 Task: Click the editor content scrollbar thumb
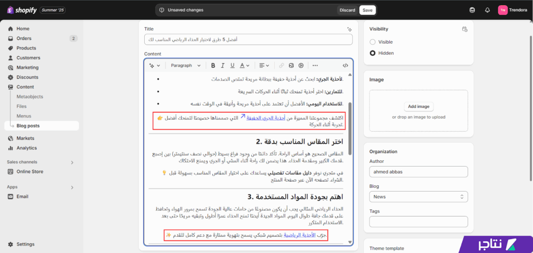tap(350, 129)
